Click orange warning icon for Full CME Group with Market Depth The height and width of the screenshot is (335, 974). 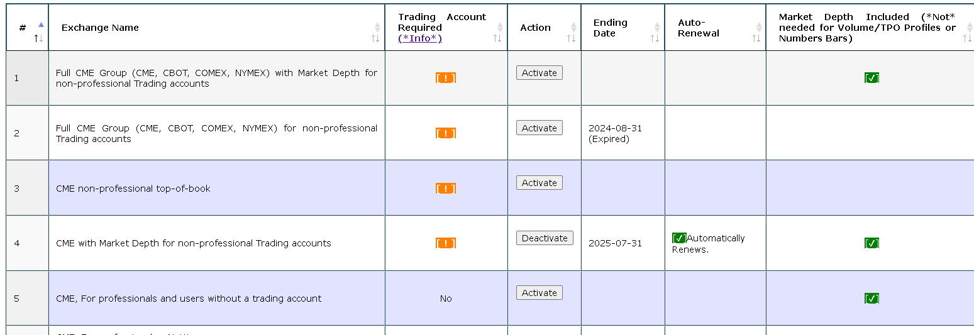(446, 78)
